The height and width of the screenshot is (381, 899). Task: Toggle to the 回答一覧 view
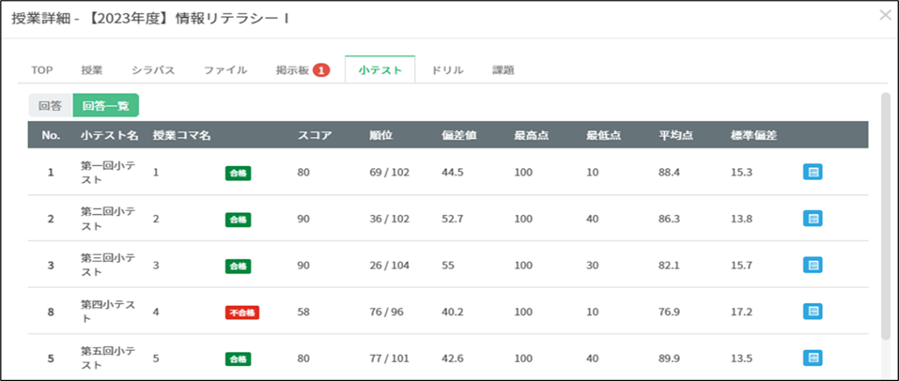105,106
